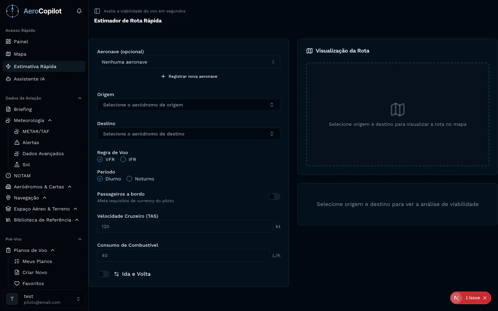Viewport: 498px width, 311px height.
Task: Click the AeroCopilot compass logo
Action: [x=12, y=11]
